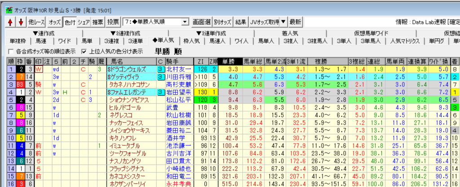Uncheck 上位人気の色分け表示 checkbox
The image size is (460, 187).
coord(84,51)
